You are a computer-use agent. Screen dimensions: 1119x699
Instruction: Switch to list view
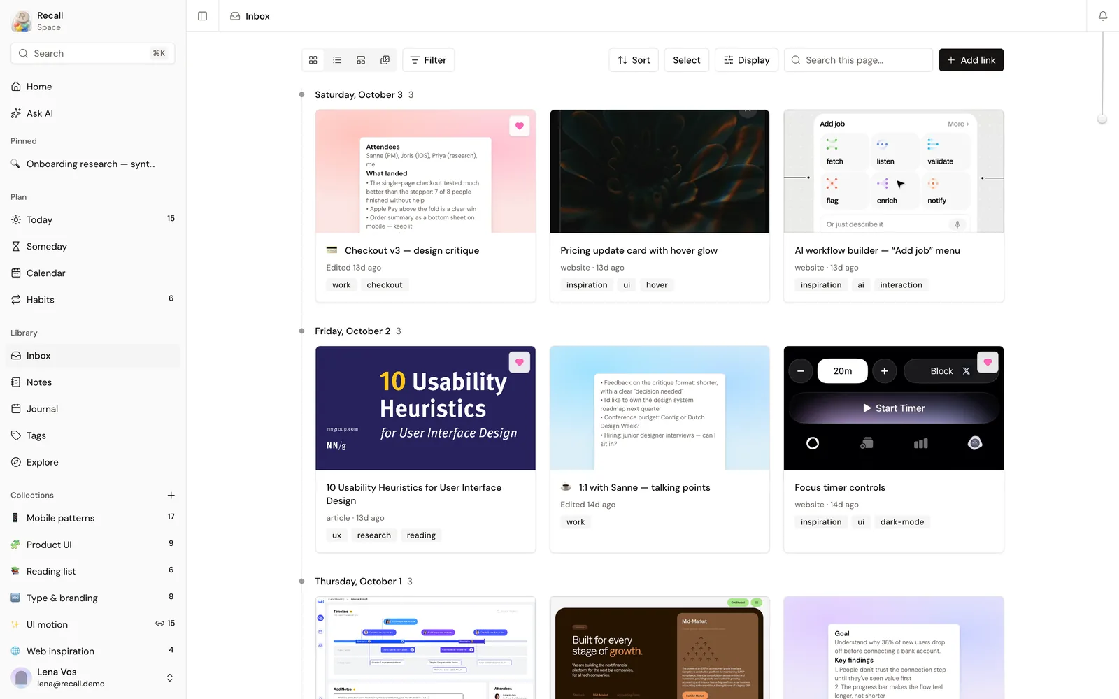337,60
